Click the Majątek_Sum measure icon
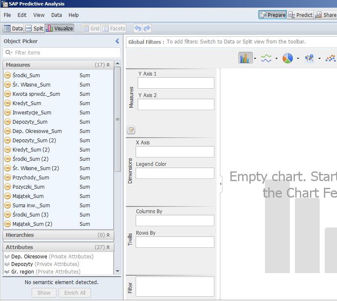This screenshot has height=301, width=337. (8, 196)
